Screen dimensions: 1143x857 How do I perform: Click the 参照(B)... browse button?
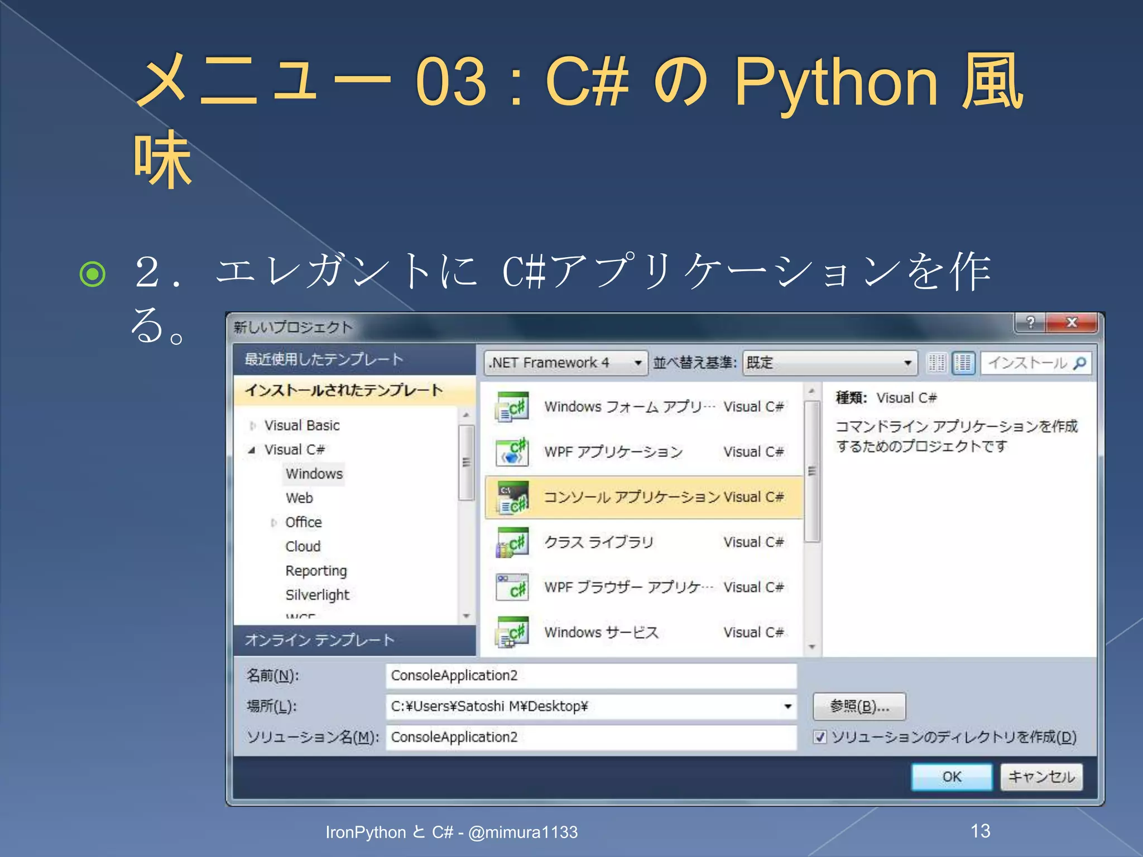point(859,706)
